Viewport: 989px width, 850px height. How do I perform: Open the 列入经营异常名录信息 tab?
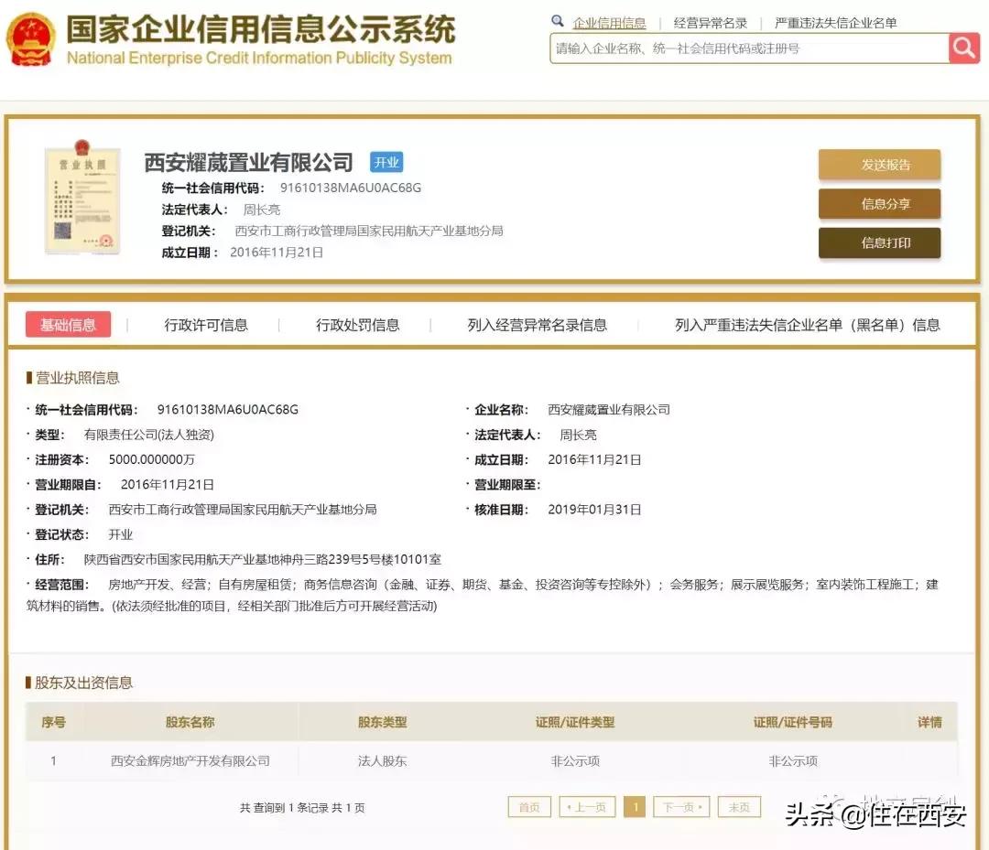538,324
